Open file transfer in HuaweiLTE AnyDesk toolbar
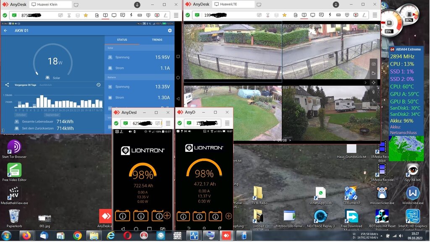 point(295,15)
